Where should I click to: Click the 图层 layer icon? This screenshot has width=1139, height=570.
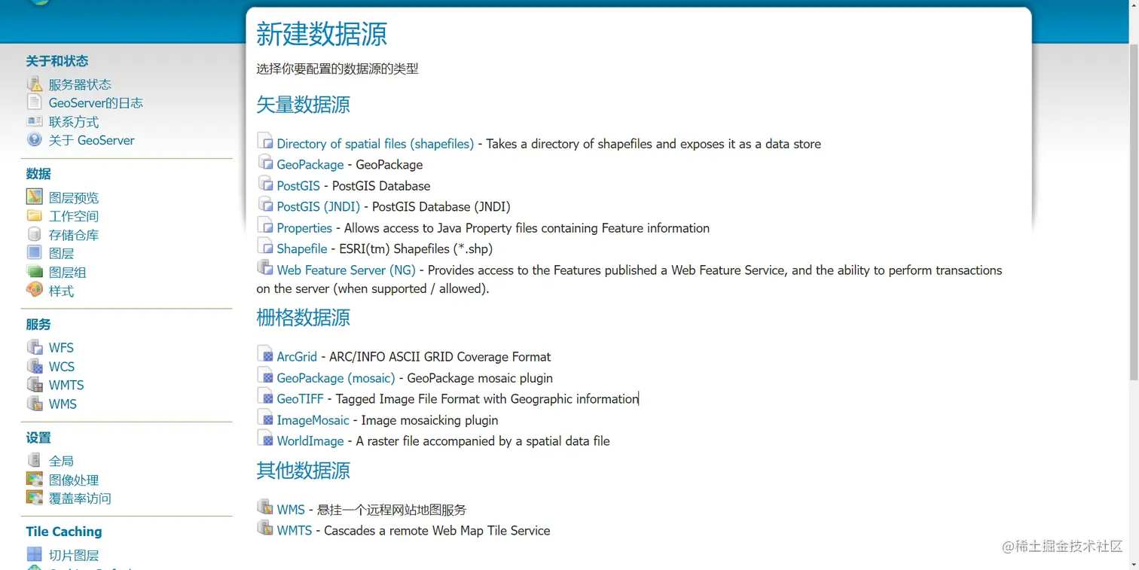coord(35,253)
